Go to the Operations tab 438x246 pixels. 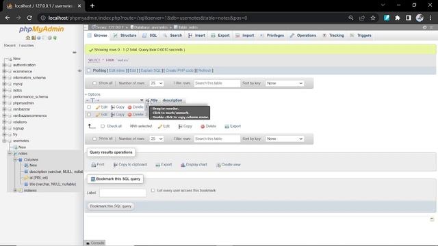(303, 36)
